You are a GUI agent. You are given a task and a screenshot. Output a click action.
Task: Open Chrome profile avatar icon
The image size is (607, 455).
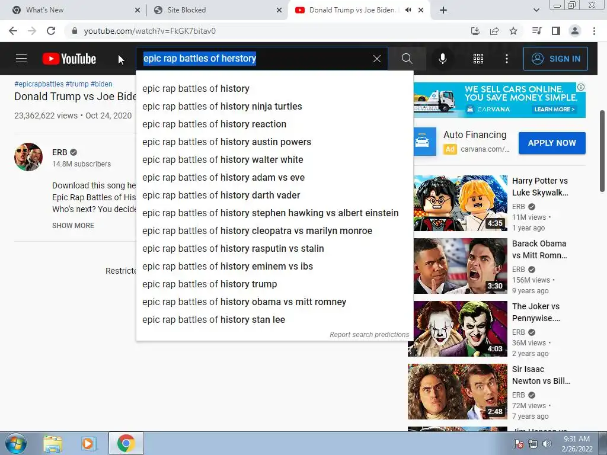575,31
